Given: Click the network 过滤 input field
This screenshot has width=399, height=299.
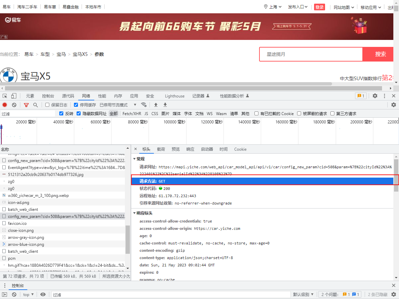Looking at the screenshot, I should point(28,113).
